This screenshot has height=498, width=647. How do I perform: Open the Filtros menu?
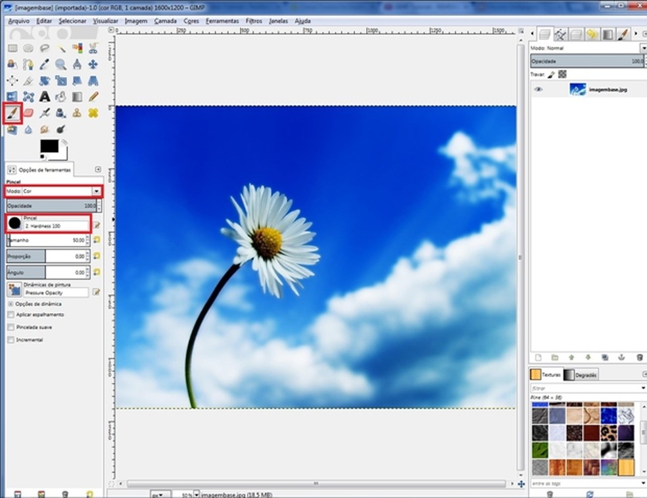[254, 21]
